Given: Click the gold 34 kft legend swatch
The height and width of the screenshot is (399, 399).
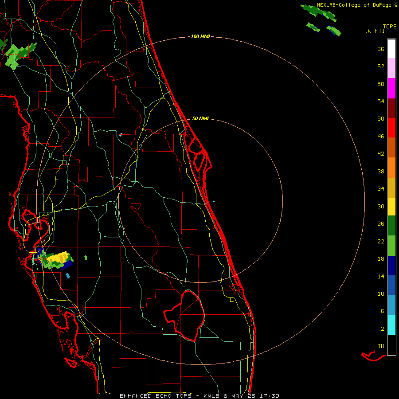Looking at the screenshot, I should point(391,188).
